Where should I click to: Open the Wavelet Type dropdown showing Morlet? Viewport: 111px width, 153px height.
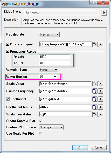pyautogui.click(x=48, y=70)
